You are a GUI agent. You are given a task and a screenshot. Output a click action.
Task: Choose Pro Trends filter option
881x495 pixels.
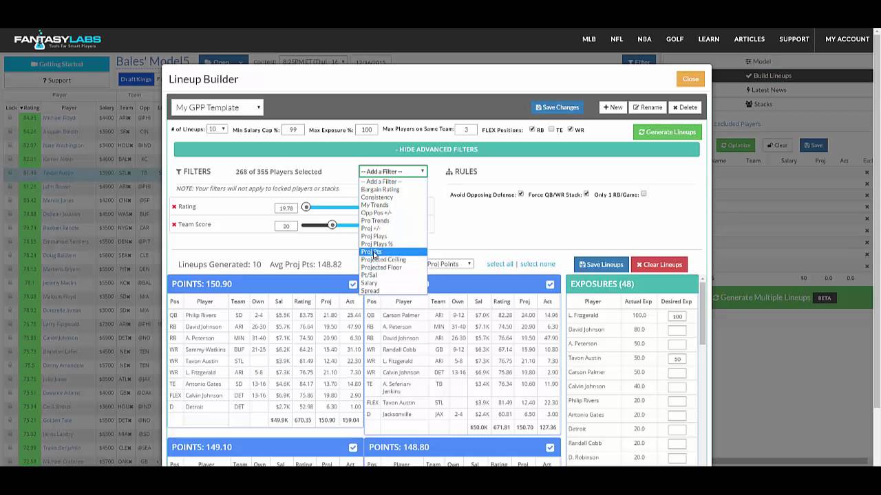click(x=375, y=221)
